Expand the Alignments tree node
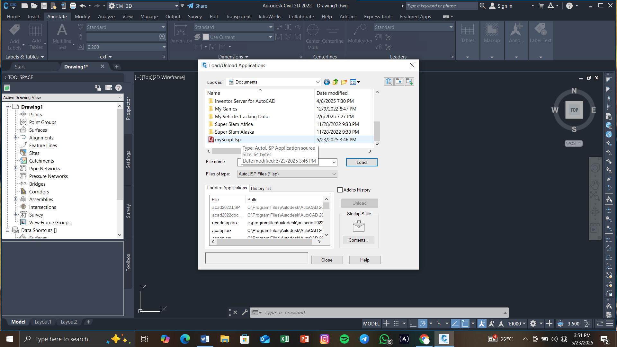 click(x=15, y=138)
